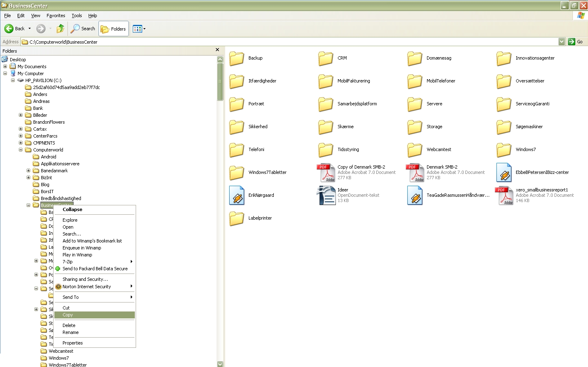Click the Back navigation arrow icon
This screenshot has width=588, height=367.
click(x=9, y=29)
